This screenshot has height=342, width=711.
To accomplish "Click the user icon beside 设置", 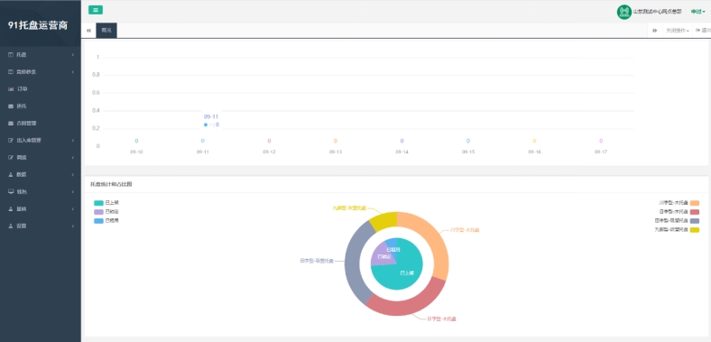I will [11, 226].
